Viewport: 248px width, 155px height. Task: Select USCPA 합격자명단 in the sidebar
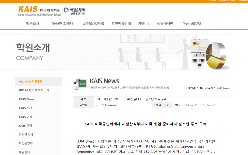pyautogui.click(x=38, y=82)
